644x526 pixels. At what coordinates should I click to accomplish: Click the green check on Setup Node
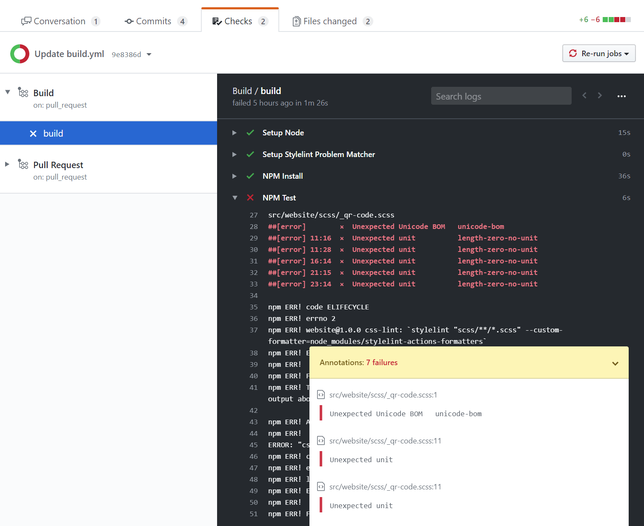250,133
